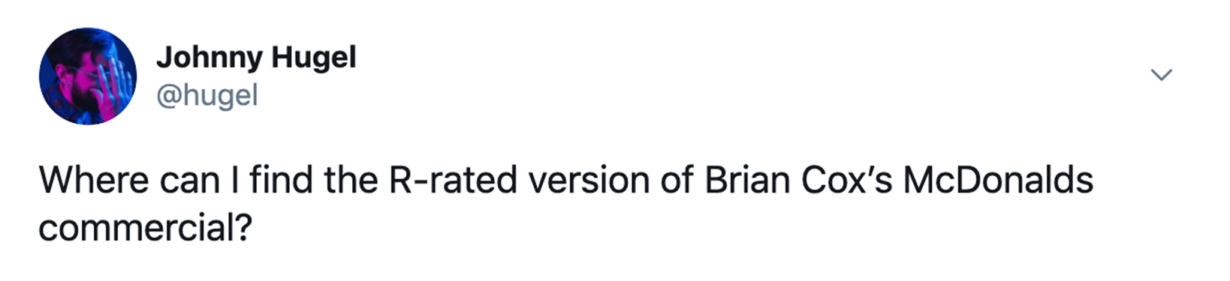Click the word McDonalds in the tweet
Screen dimensions: 1230x281
pyautogui.click(x=998, y=181)
